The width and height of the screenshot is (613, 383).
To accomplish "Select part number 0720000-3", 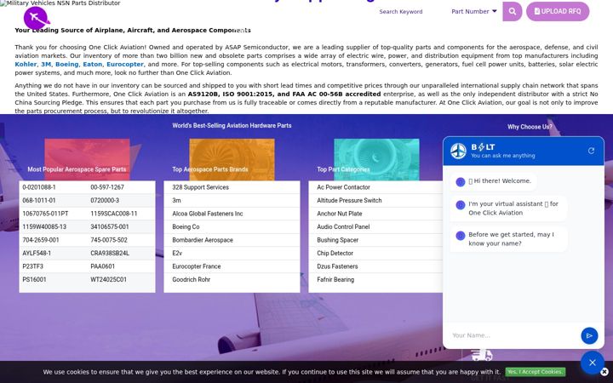I will tap(105, 201).
